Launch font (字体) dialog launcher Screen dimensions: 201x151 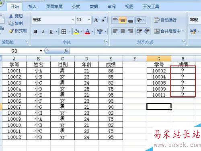pos(106,41)
